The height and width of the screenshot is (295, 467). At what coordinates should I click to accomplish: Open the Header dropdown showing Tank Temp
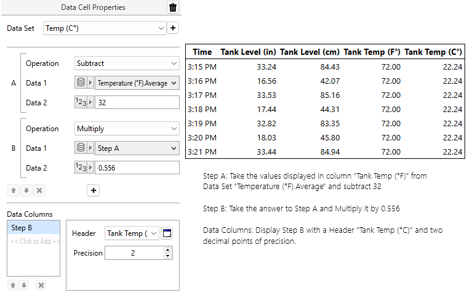point(132,233)
